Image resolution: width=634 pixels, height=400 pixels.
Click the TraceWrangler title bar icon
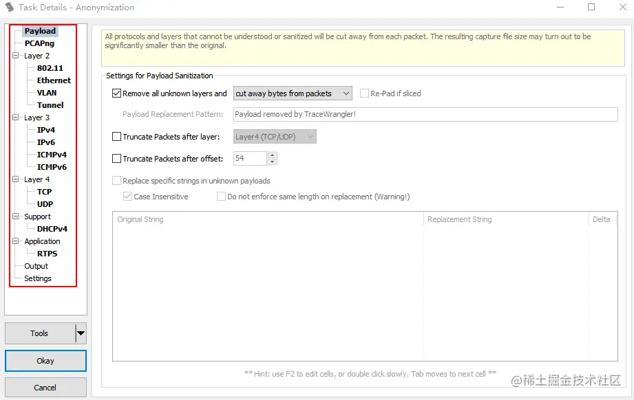point(10,8)
